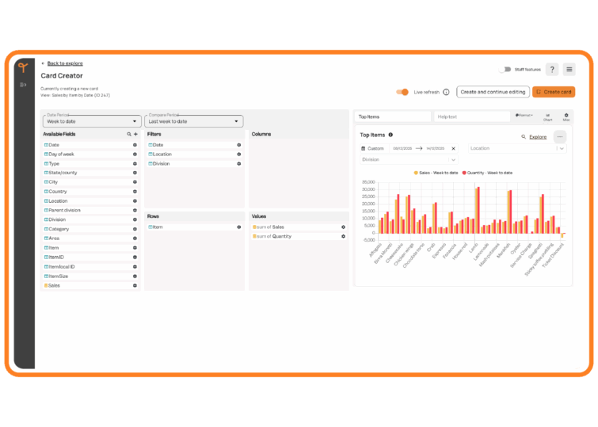Toggle the Staff features switch
The height and width of the screenshot is (427, 598).
tap(505, 70)
